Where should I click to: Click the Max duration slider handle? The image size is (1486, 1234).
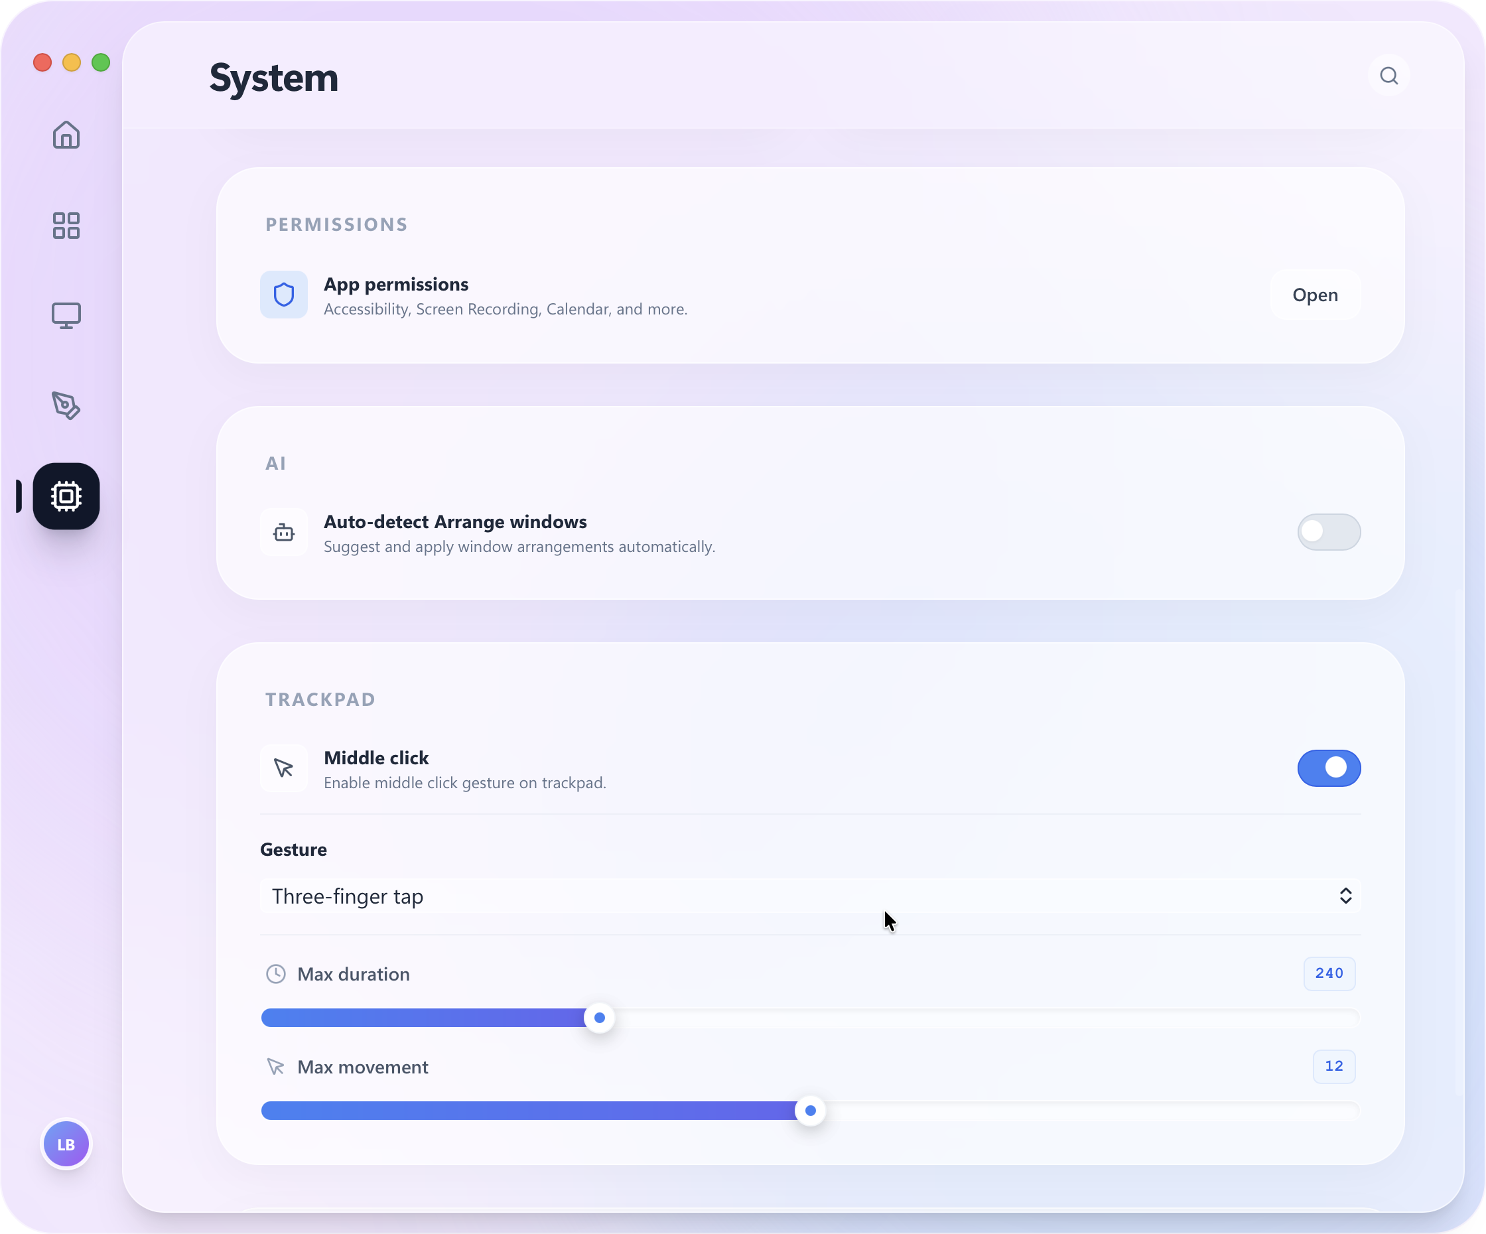pos(599,1018)
